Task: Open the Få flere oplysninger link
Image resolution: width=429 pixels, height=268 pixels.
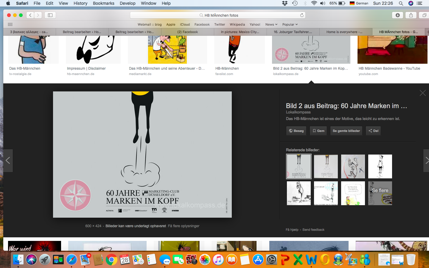Action: (184, 226)
